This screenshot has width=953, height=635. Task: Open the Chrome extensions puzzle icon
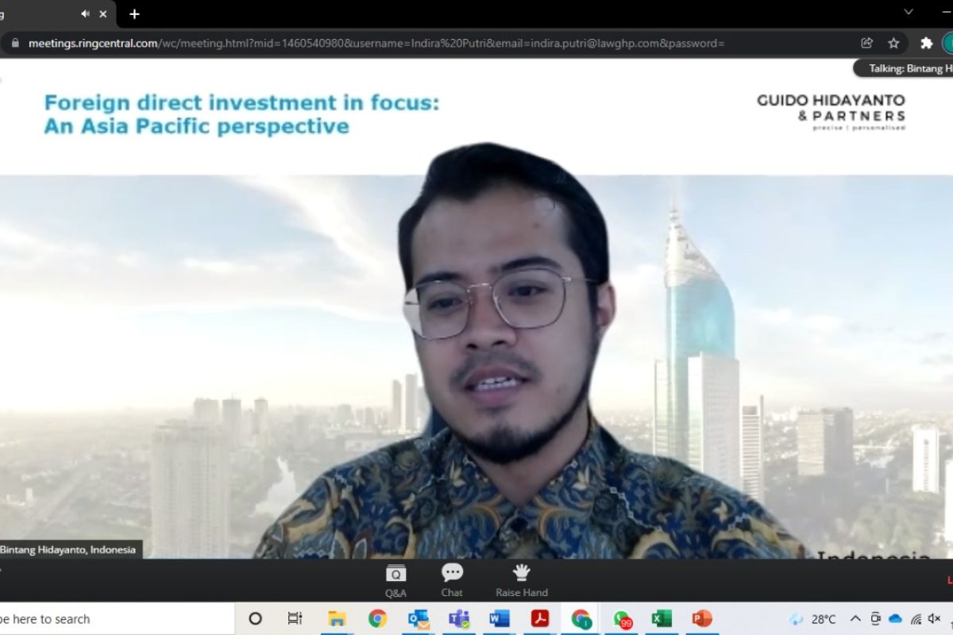click(926, 43)
